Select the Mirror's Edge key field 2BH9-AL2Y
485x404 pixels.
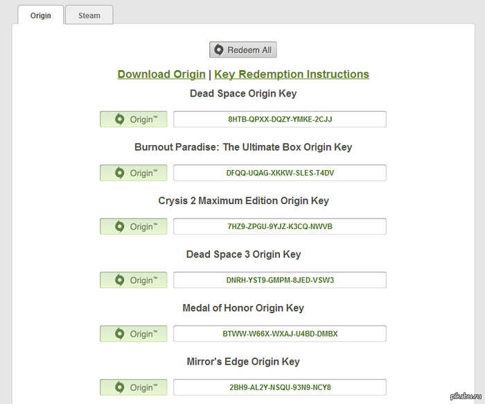(279, 387)
